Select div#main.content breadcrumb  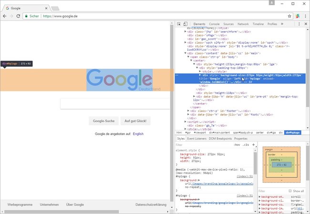click(219, 132)
